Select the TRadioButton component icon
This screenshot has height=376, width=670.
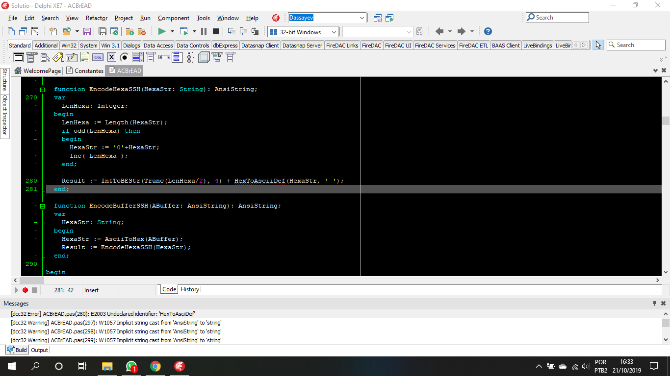click(x=125, y=57)
